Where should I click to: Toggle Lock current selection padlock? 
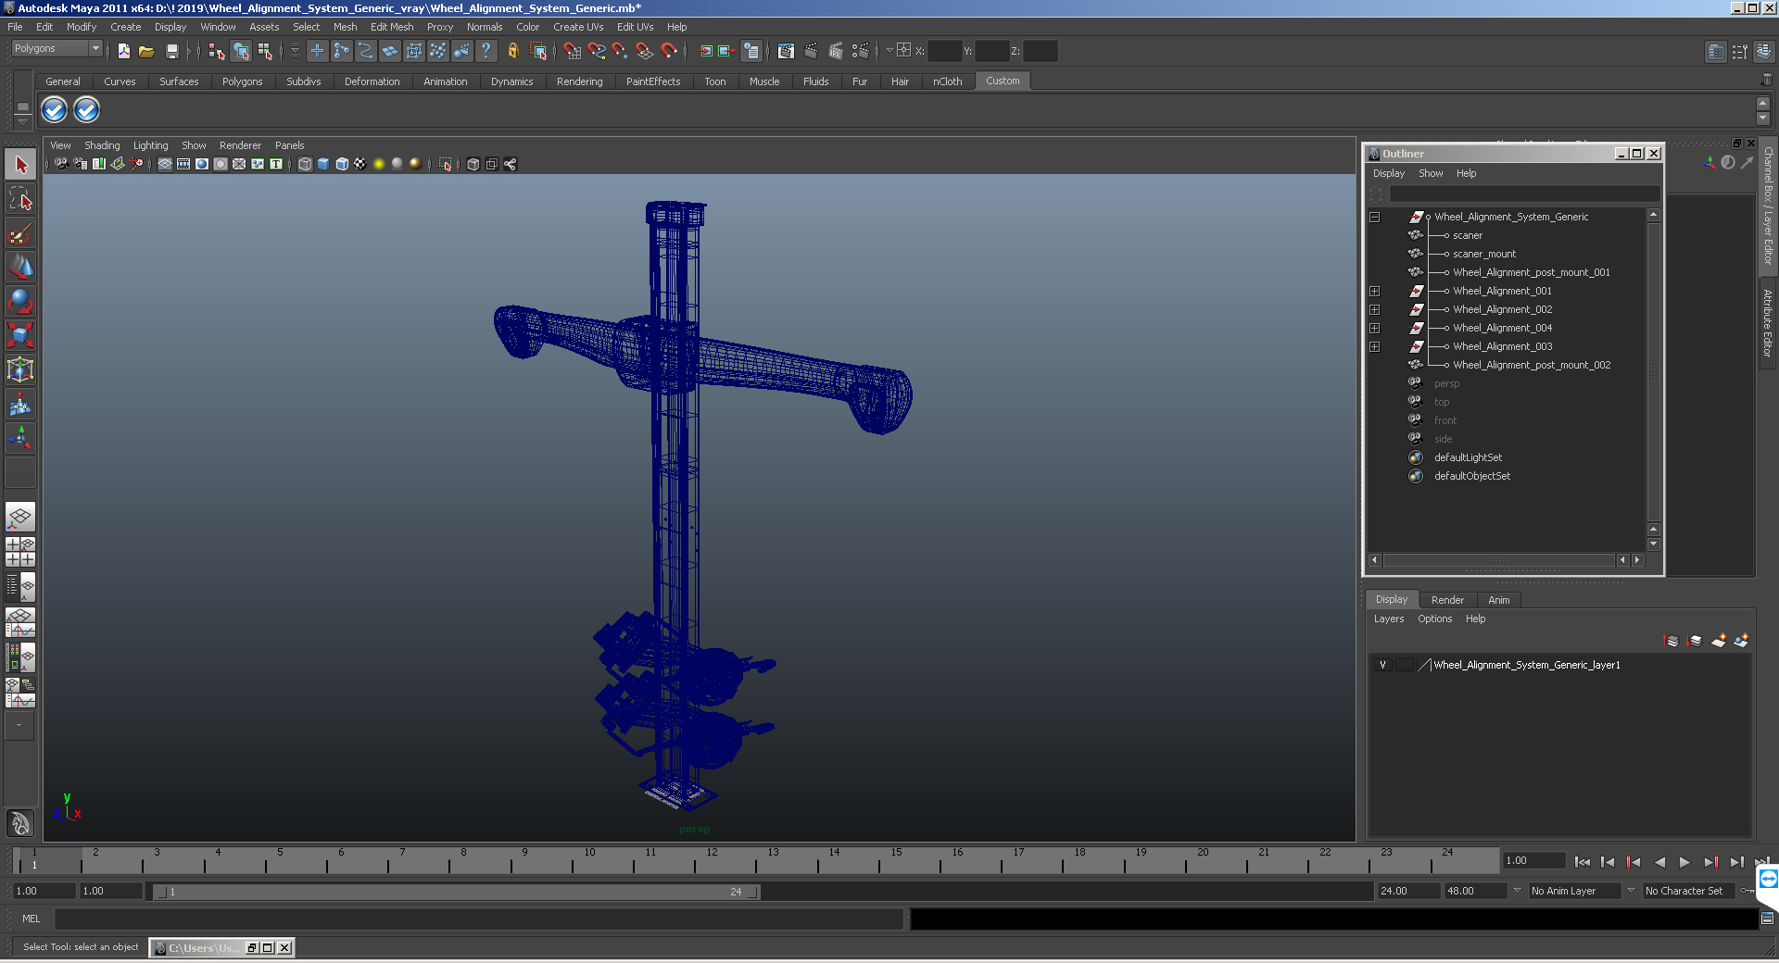coord(512,51)
